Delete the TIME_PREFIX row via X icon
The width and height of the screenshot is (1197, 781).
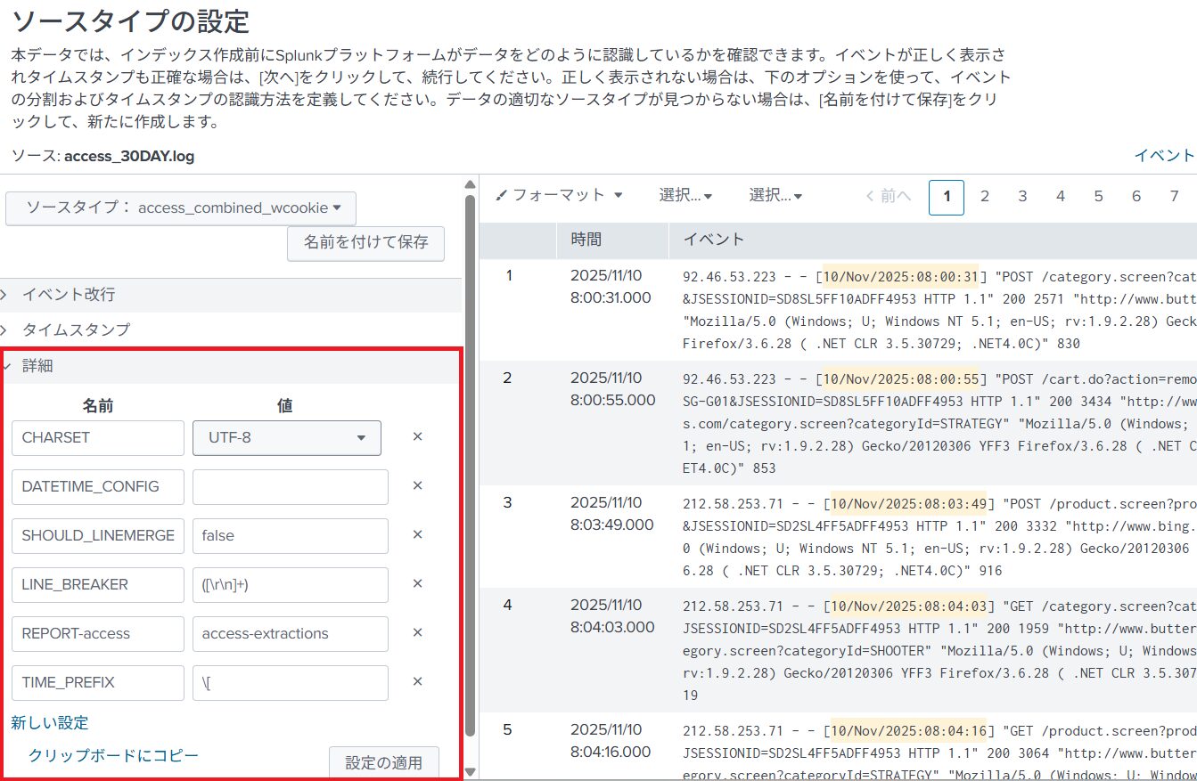click(416, 682)
